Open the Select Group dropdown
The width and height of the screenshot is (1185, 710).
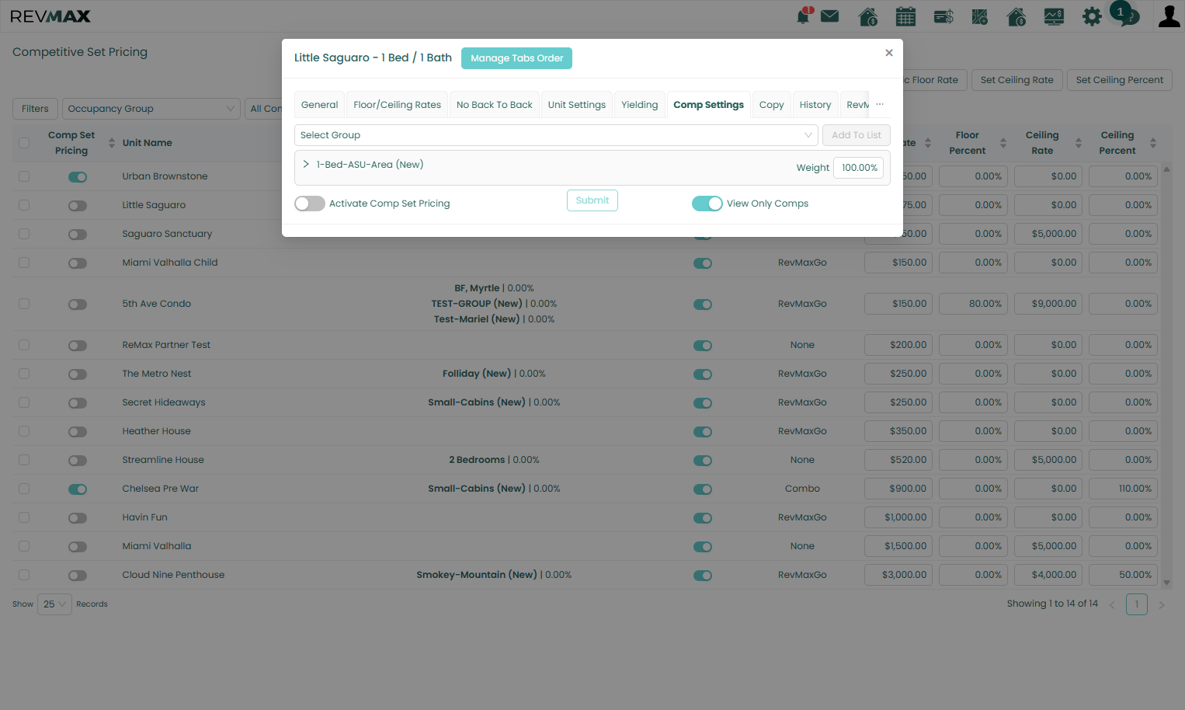(556, 135)
